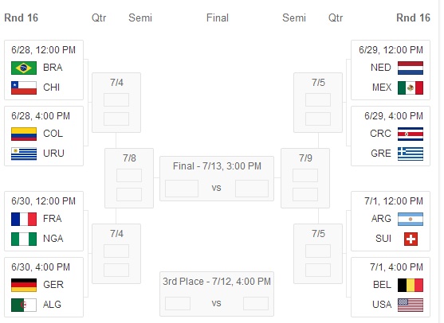Image resolution: width=444 pixels, height=323 pixels.
Task: Click the Germany flag icon
Action: 24,285
